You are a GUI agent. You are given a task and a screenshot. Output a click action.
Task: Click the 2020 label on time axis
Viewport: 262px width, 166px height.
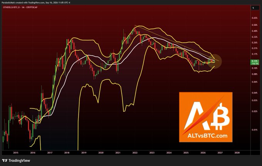coord(101,153)
